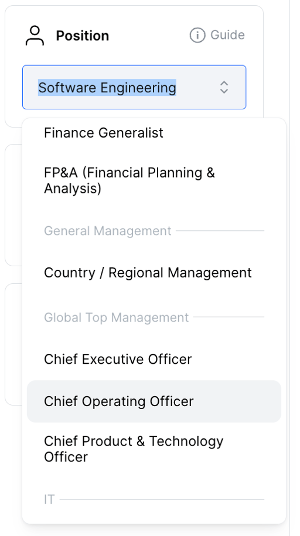300x536 pixels.
Task: Select the highlighted Chief Operating Officer option
Action: click(x=154, y=401)
